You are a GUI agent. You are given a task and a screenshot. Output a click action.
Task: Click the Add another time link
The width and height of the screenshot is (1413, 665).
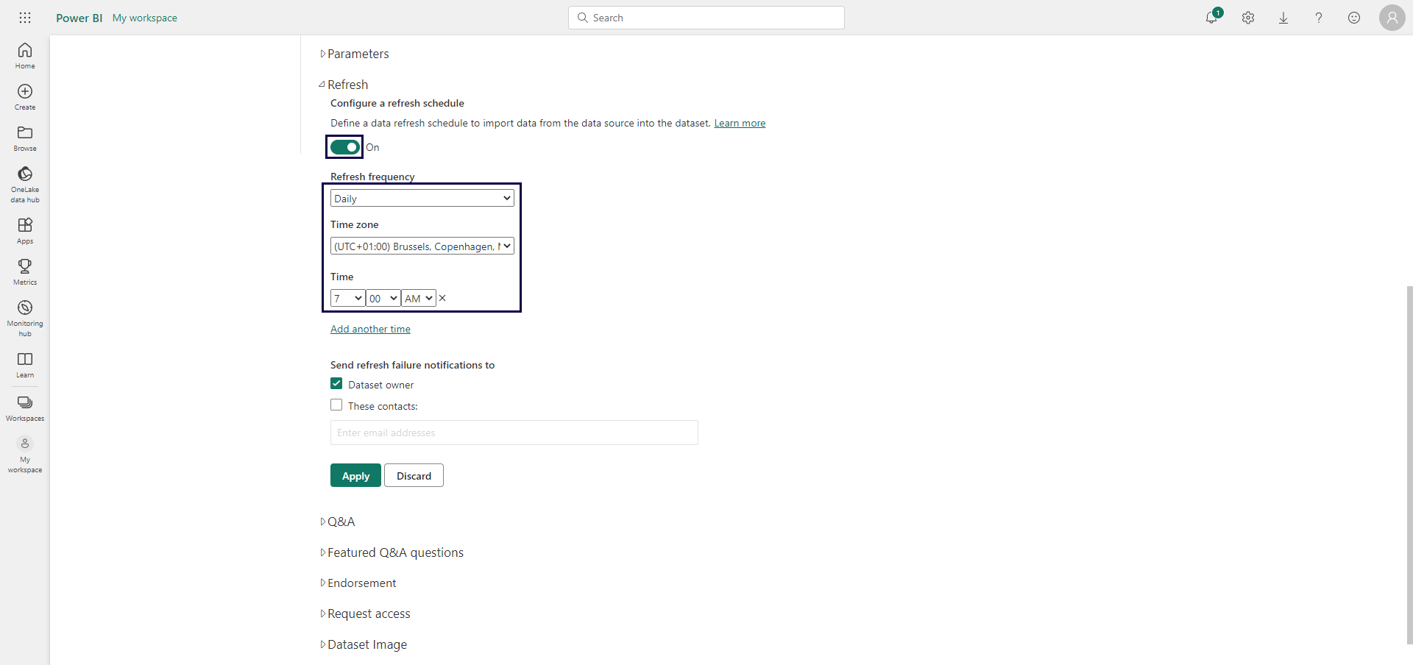[370, 329]
